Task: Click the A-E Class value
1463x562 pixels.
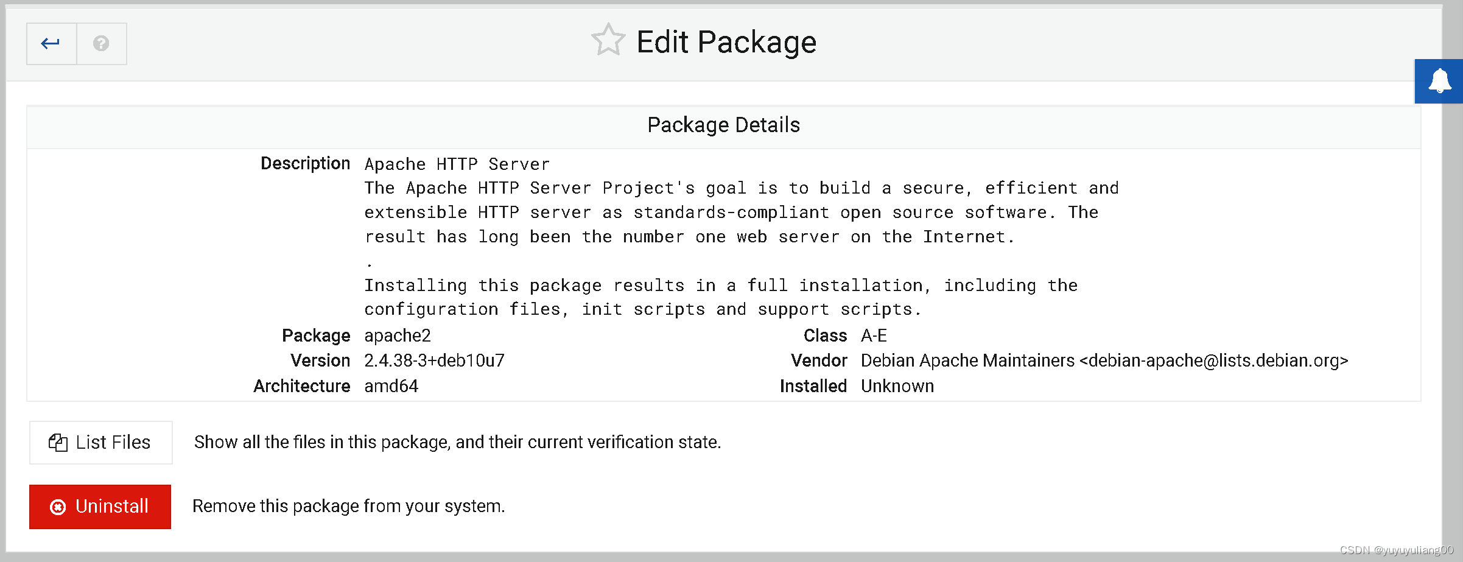Action: click(875, 335)
